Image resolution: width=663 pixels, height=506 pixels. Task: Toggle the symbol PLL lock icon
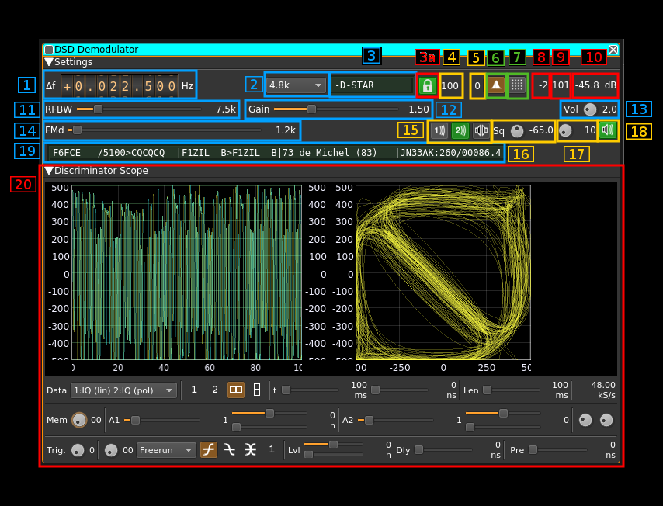(428, 86)
